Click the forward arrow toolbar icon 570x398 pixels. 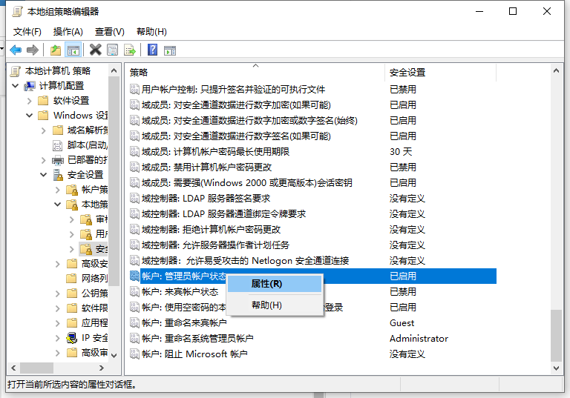(x=32, y=50)
